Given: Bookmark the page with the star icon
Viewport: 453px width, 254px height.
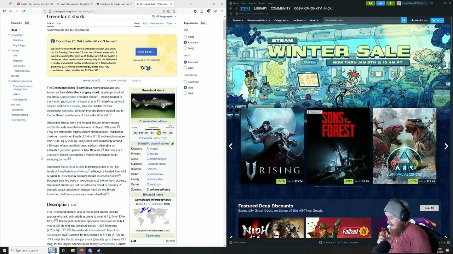Looking at the screenshot, I should (x=173, y=11).
